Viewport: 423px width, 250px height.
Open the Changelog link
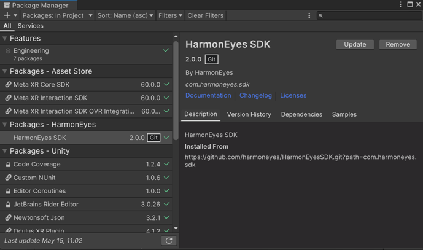click(255, 95)
